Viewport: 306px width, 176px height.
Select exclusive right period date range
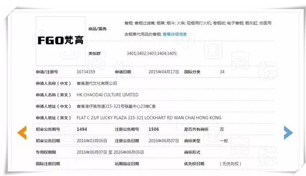tap(110, 152)
